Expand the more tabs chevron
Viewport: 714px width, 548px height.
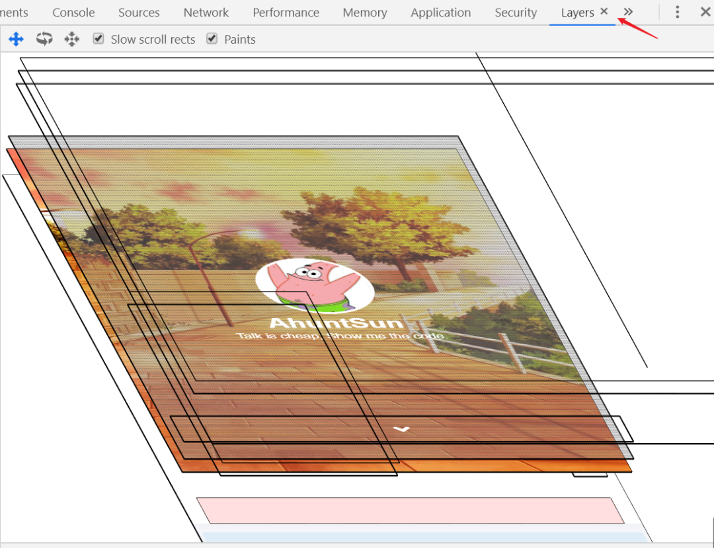coord(628,12)
